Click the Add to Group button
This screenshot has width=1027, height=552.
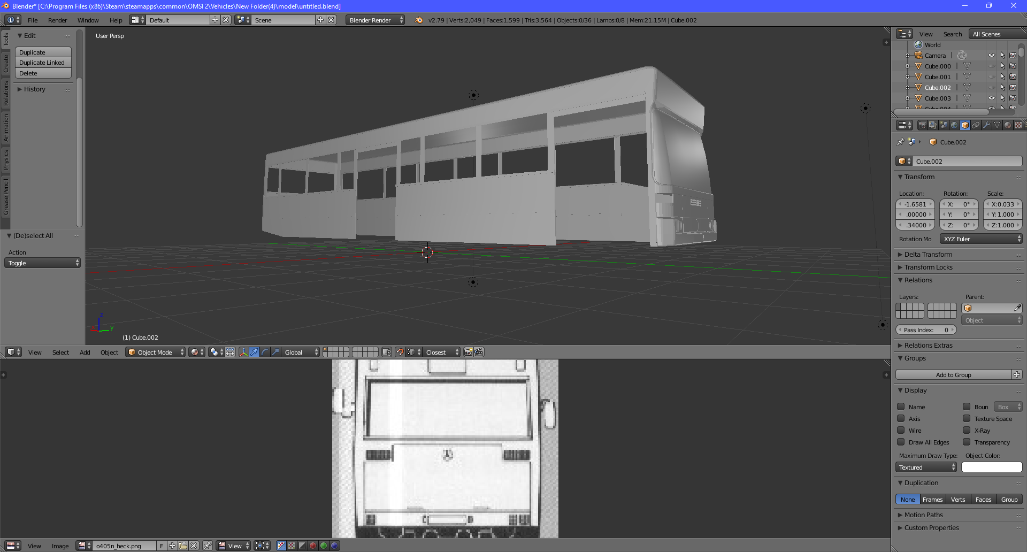(954, 375)
